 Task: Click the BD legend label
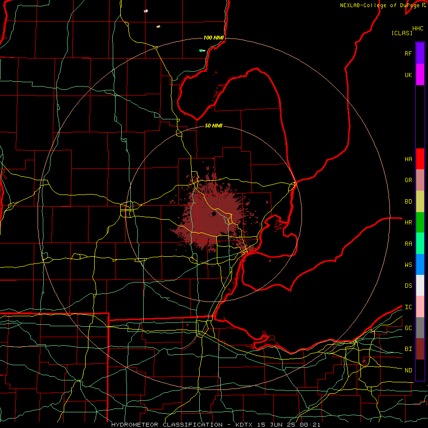408,202
